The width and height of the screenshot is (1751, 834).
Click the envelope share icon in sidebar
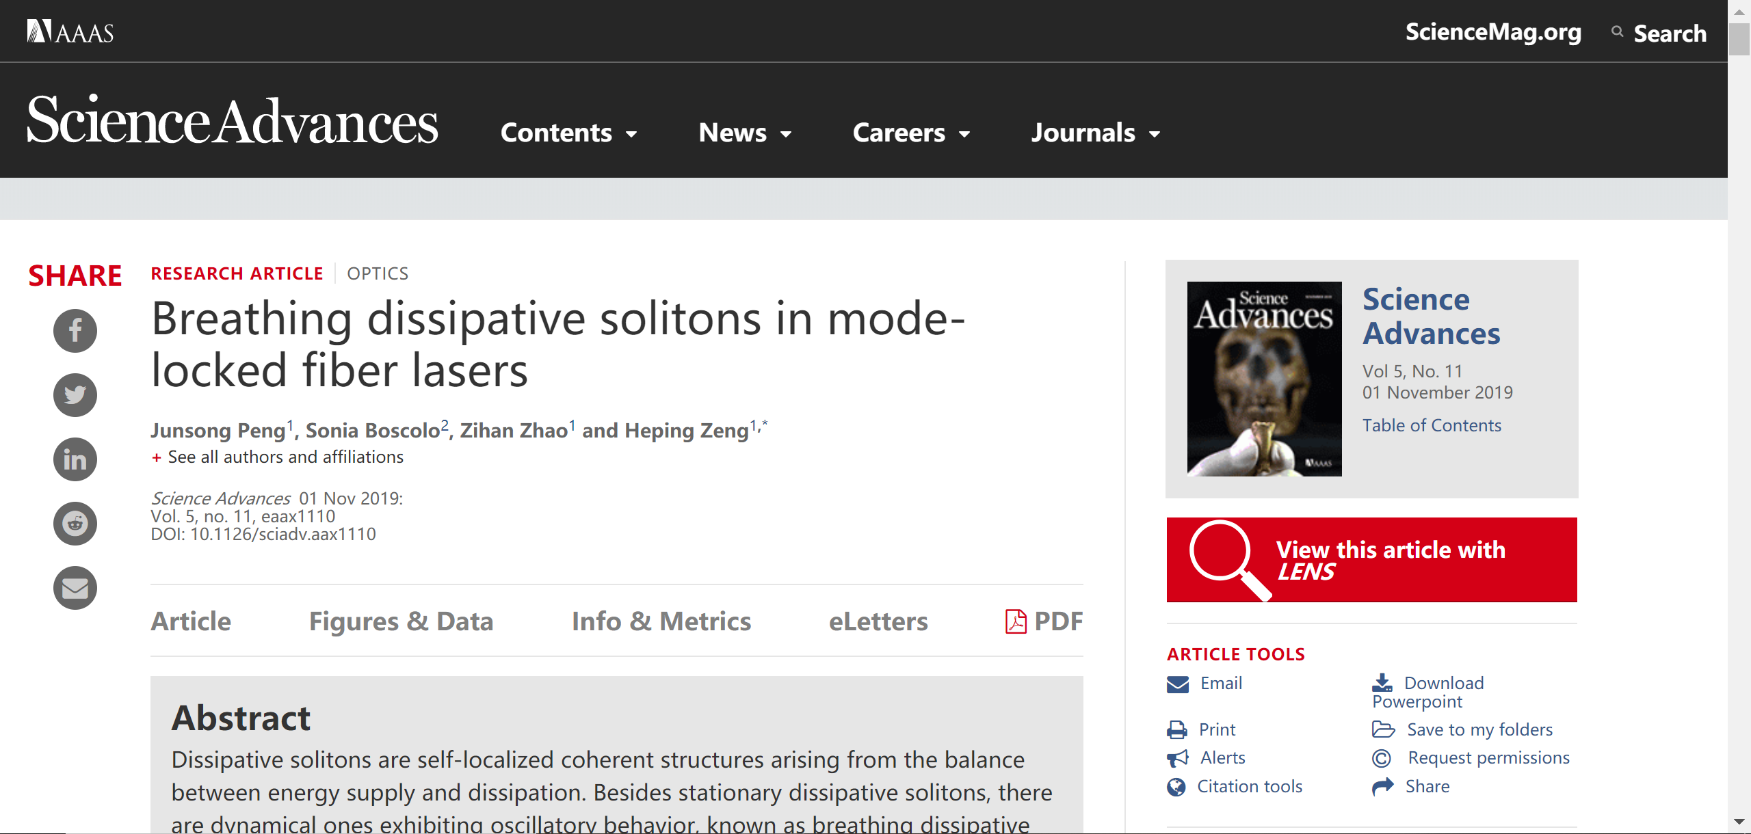[x=75, y=588]
